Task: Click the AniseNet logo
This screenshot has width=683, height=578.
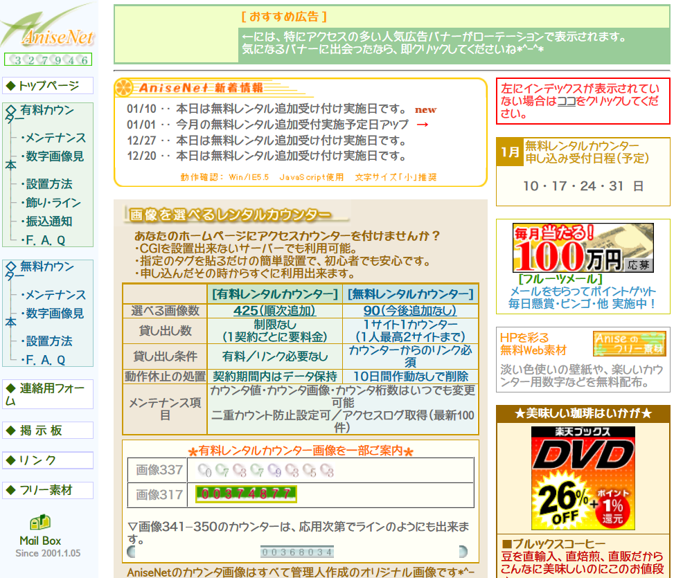Action: pyautogui.click(x=47, y=29)
